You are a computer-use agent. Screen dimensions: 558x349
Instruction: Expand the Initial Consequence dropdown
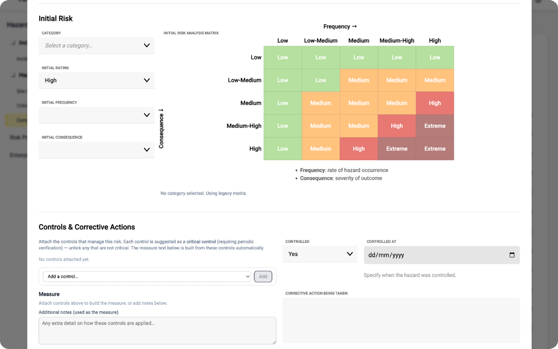(x=97, y=150)
